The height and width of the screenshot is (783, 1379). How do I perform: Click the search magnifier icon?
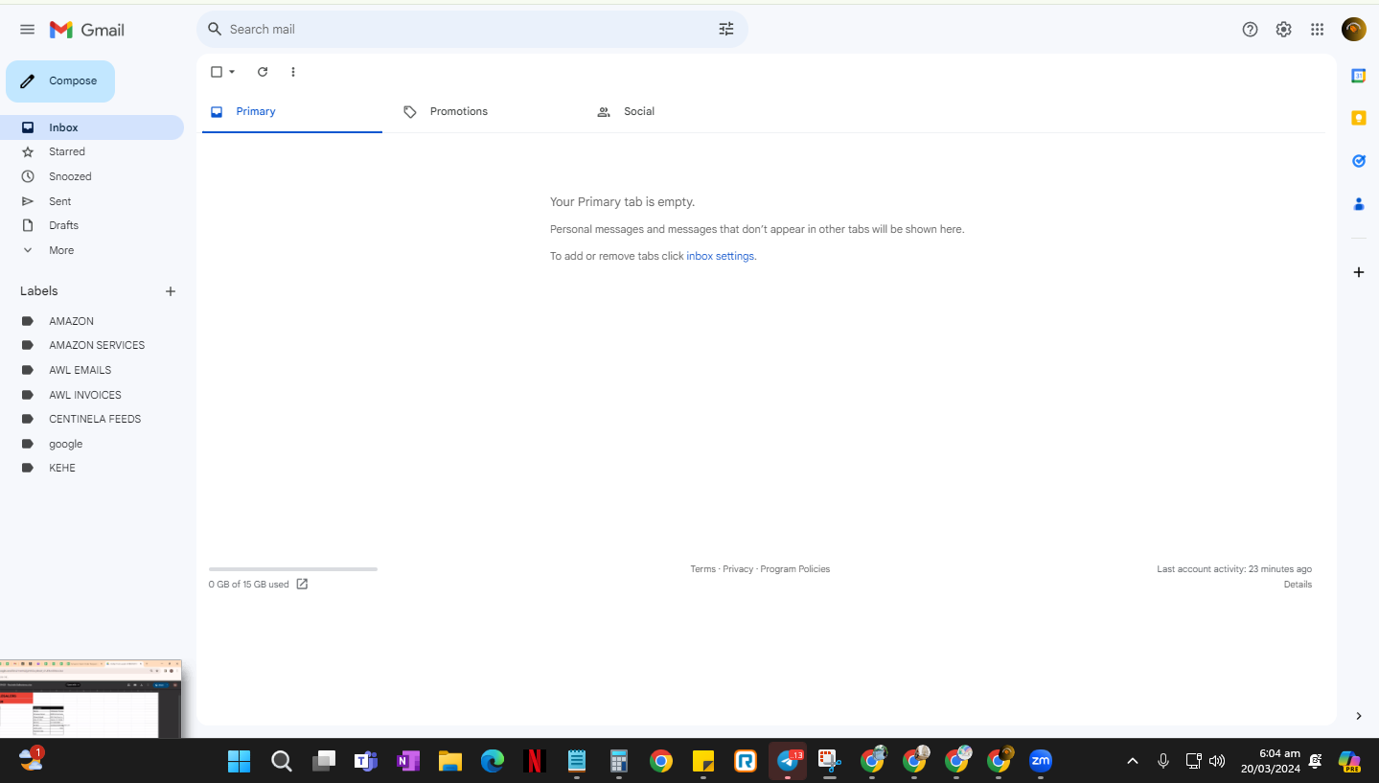coord(215,29)
